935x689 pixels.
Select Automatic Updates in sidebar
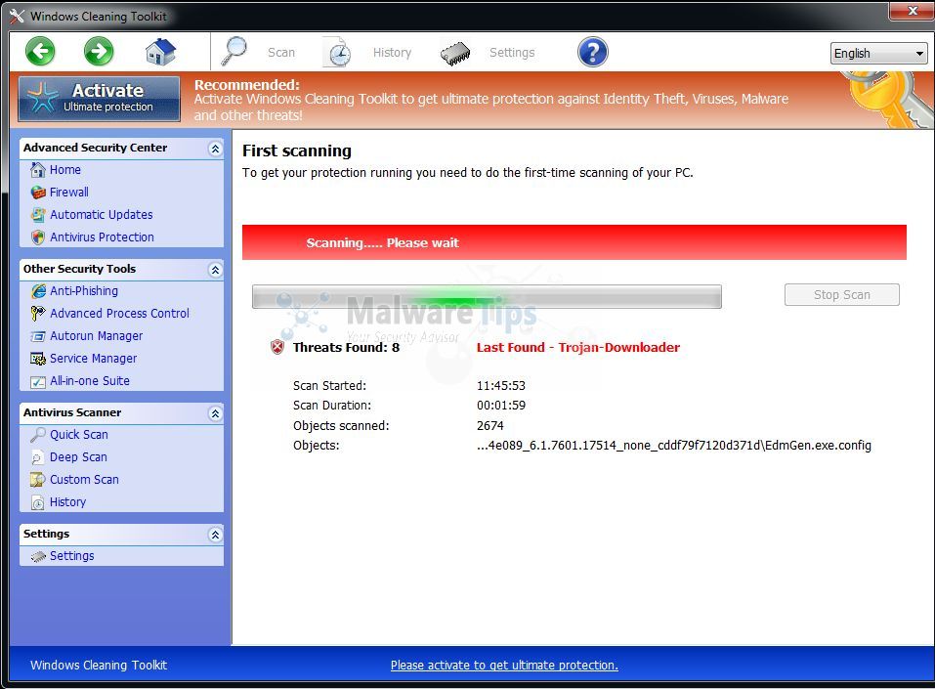click(102, 214)
